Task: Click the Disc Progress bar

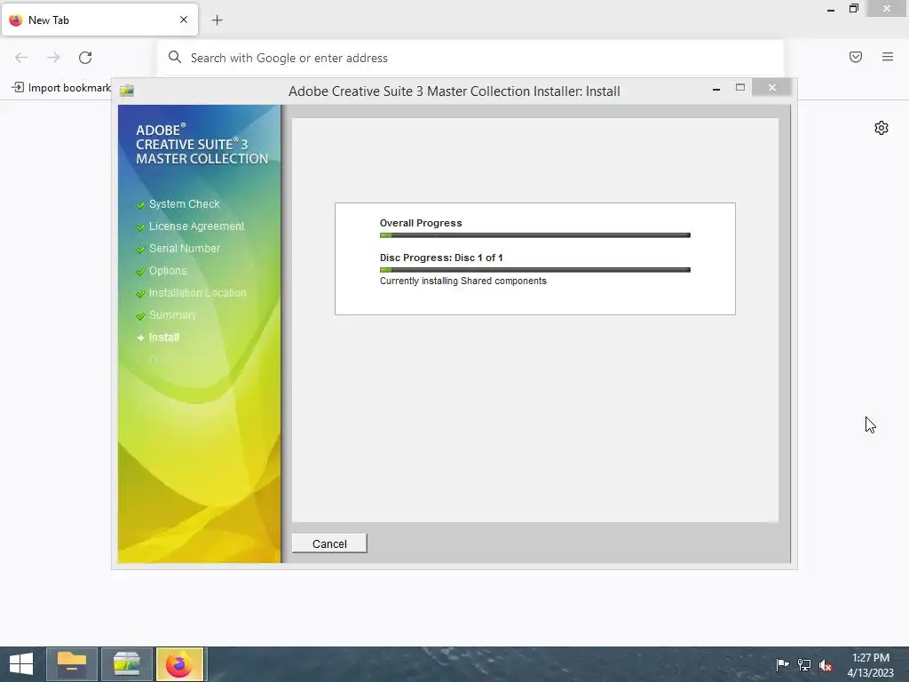Action: coord(534,270)
